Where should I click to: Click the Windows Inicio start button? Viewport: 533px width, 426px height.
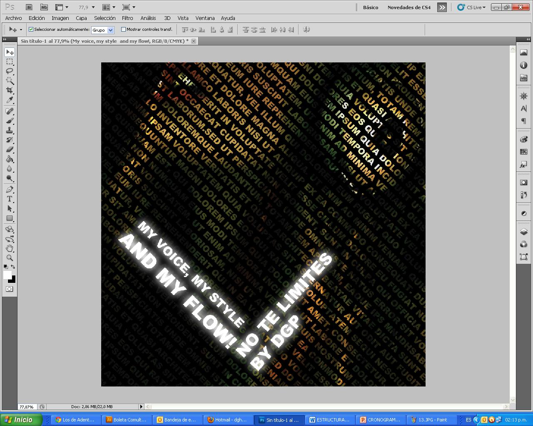[x=21, y=420]
